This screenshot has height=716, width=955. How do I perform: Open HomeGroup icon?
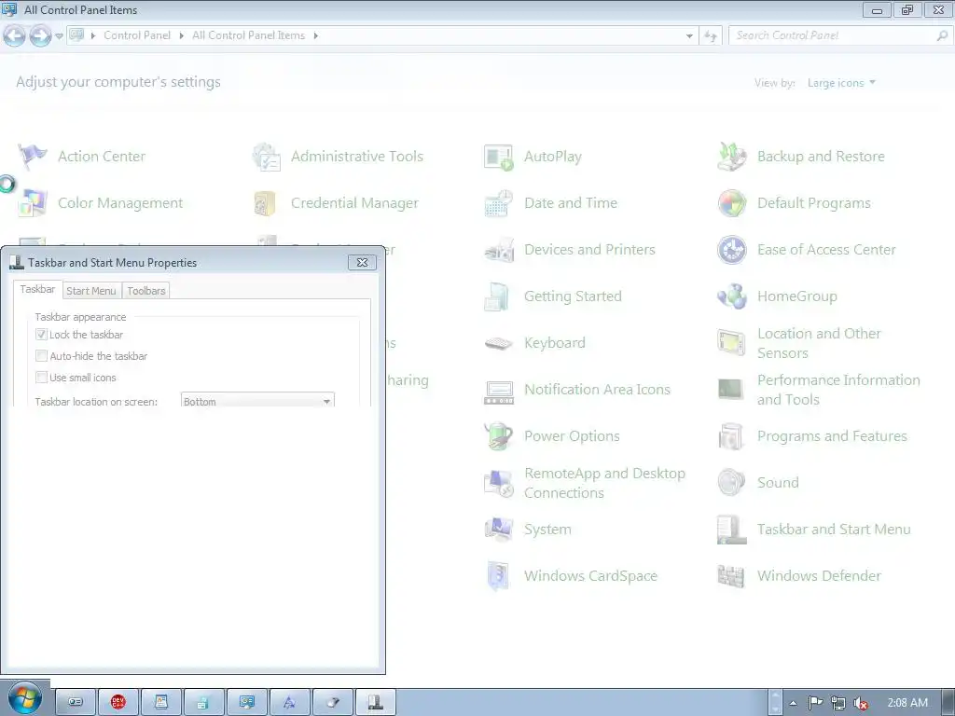pyautogui.click(x=731, y=296)
